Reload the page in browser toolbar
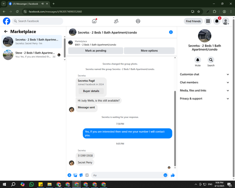Screen dimensions: 235x188 pyautogui.click(x=17, y=12)
